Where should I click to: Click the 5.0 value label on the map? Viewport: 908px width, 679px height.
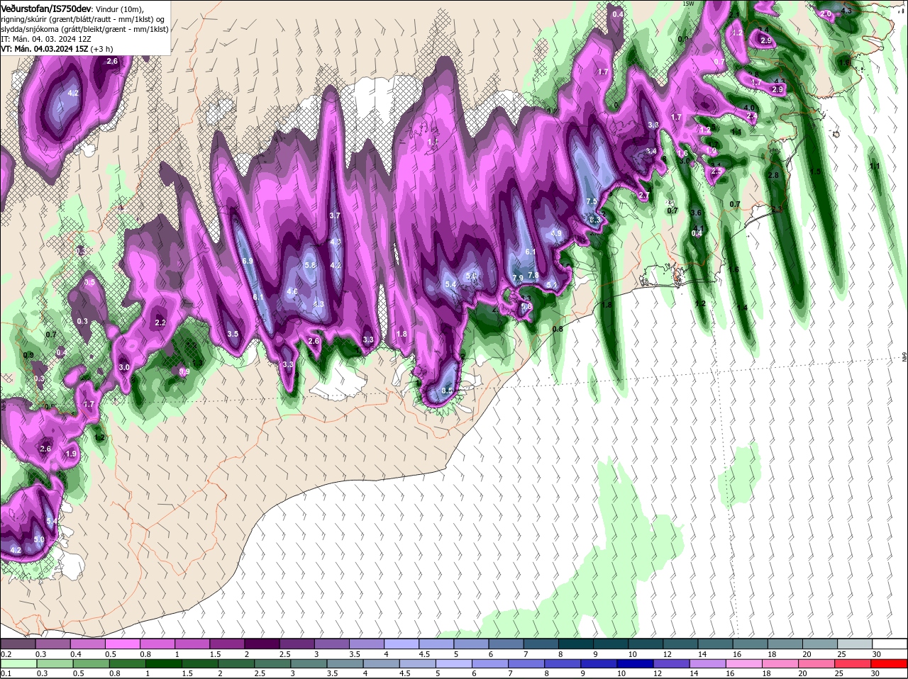point(39,539)
